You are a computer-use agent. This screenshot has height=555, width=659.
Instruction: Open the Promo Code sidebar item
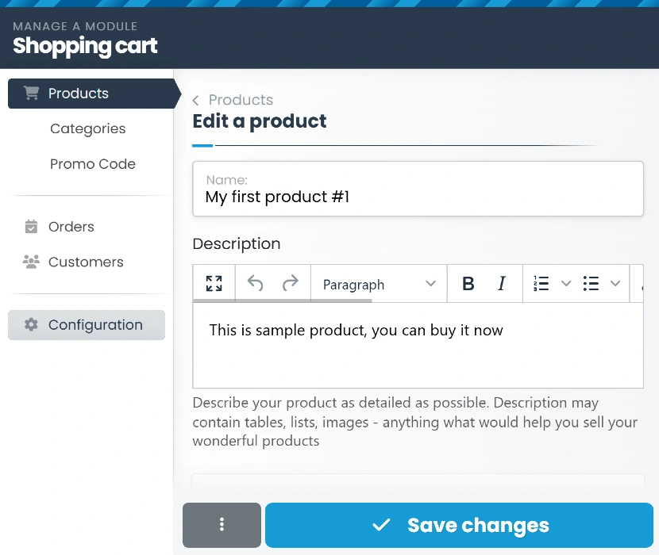tap(92, 164)
